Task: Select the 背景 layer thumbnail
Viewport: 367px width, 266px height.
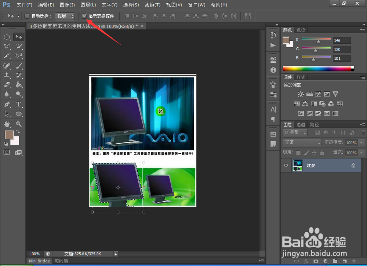Action: pos(298,165)
